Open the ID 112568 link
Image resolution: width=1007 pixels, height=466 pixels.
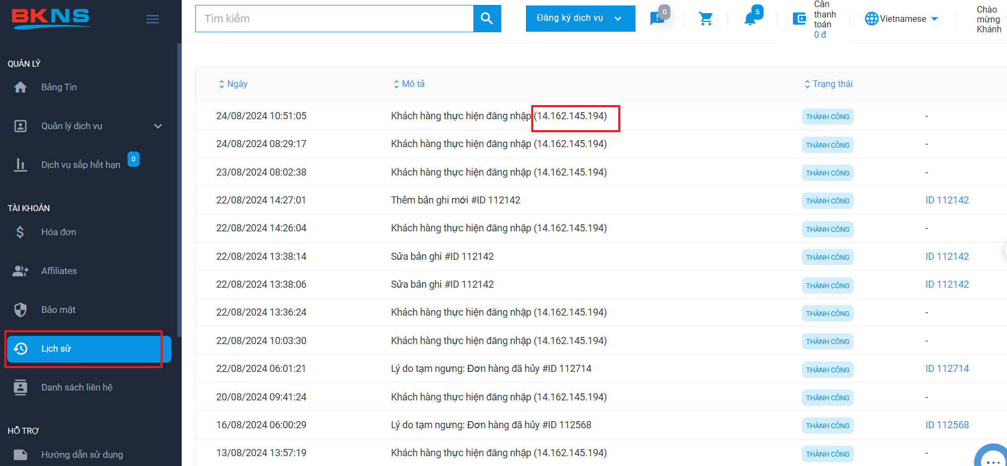947,425
